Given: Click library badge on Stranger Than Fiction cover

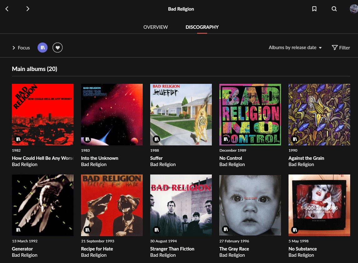Looking at the screenshot, I should pos(156,230).
